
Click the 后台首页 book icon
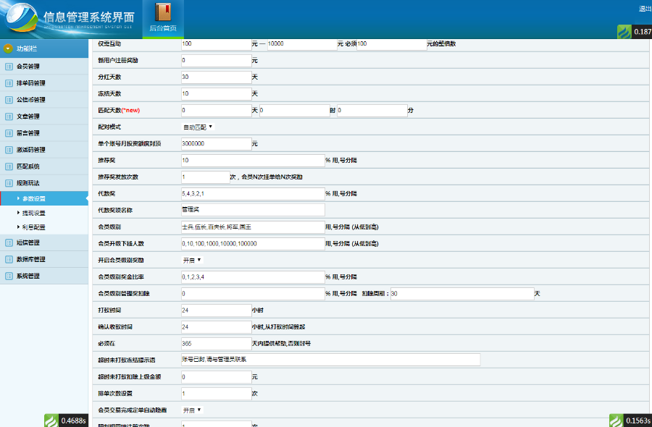pyautogui.click(x=162, y=13)
